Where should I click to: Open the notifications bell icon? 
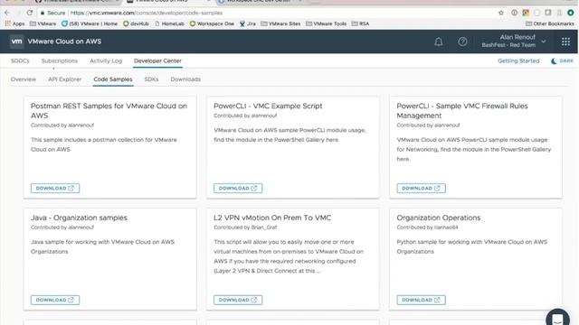tap(438, 42)
